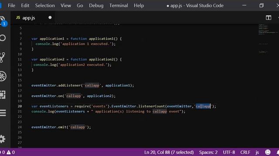Click require('events') on line 20
Screen dimensions: 279x156
pyautogui.click(x=92, y=106)
